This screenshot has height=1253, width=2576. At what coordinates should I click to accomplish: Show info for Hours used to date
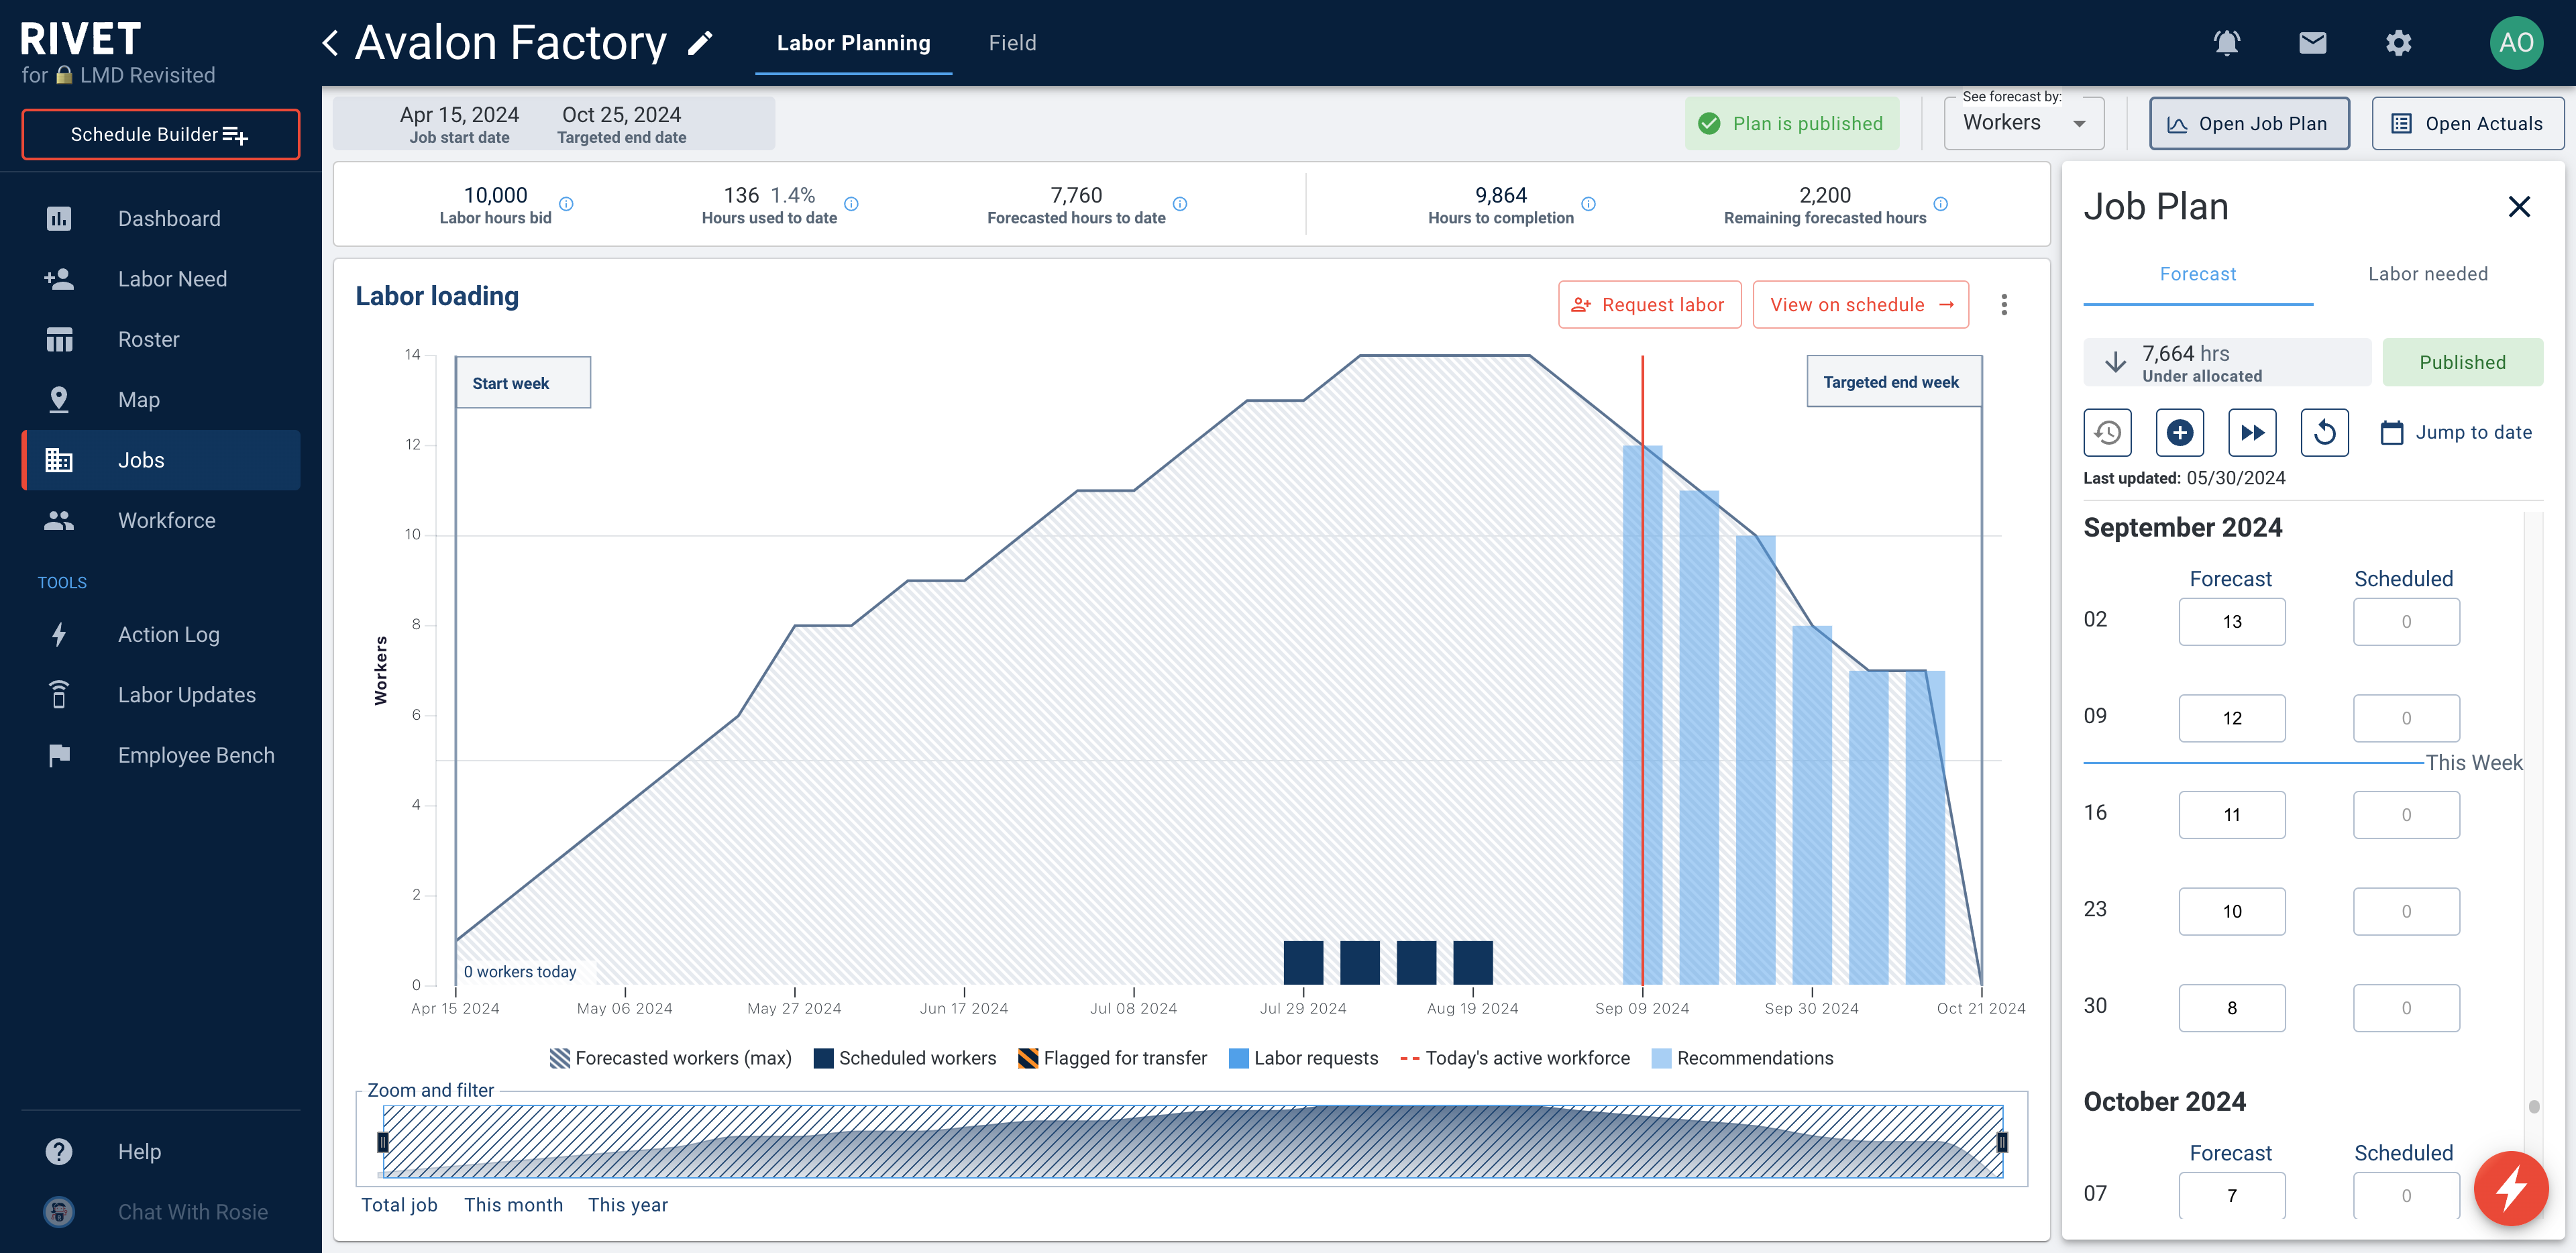851,204
